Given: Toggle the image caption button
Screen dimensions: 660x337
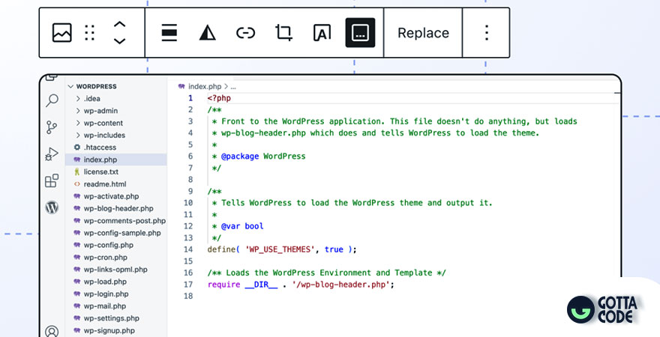Looking at the screenshot, I should coord(360,33).
